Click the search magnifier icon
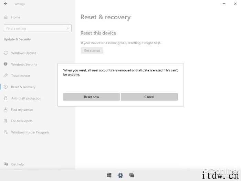The height and width of the screenshot is (181, 241). pyautogui.click(x=68, y=28)
